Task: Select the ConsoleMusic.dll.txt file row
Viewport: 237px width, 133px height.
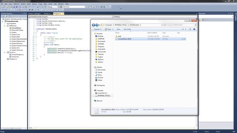Action: tap(150, 39)
